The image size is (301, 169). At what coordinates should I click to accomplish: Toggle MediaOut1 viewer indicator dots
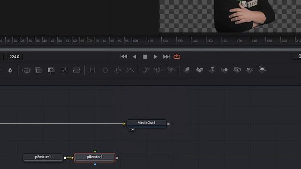pos(132,130)
